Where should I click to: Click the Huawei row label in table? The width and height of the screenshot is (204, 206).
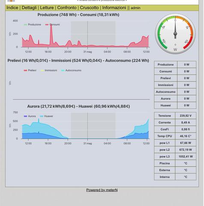pyautogui.click(x=165, y=106)
